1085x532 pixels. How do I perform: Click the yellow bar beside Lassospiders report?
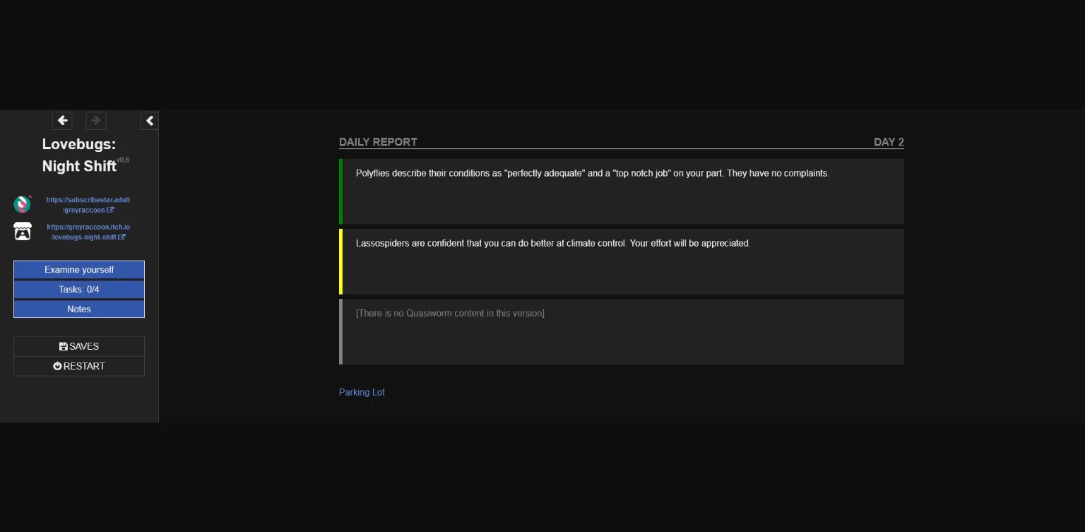[341, 261]
